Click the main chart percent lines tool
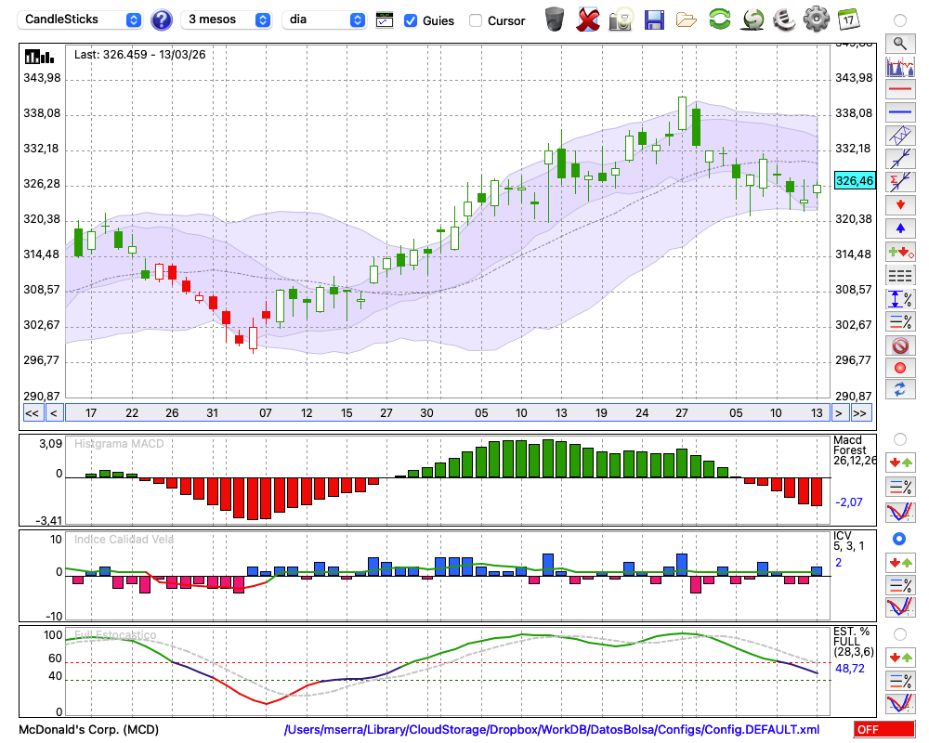The width and height of the screenshot is (929, 743). (x=900, y=321)
